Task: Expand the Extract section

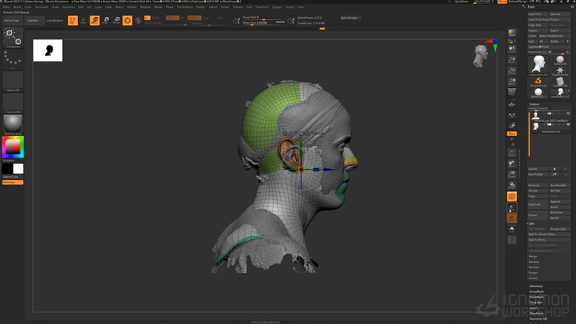Action: click(x=533, y=278)
